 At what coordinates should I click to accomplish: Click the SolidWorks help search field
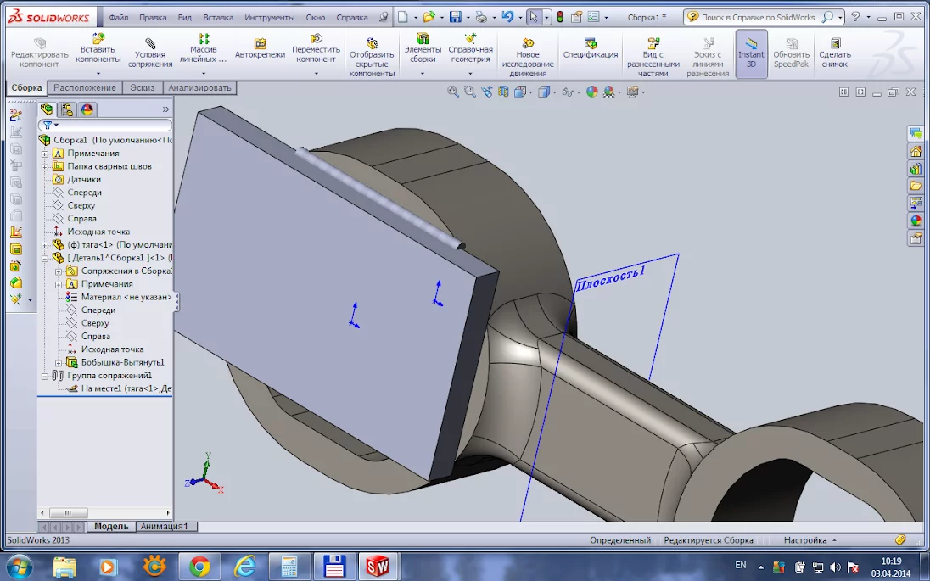(x=758, y=17)
